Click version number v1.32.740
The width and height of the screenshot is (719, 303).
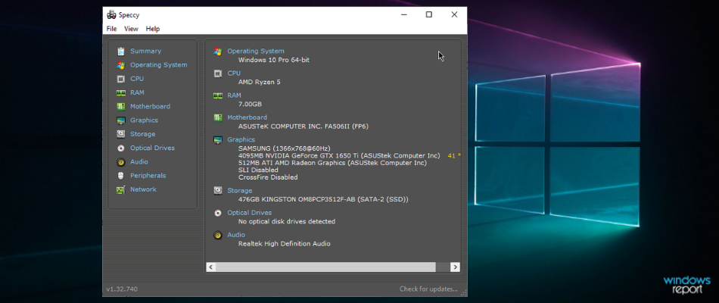pos(122,289)
